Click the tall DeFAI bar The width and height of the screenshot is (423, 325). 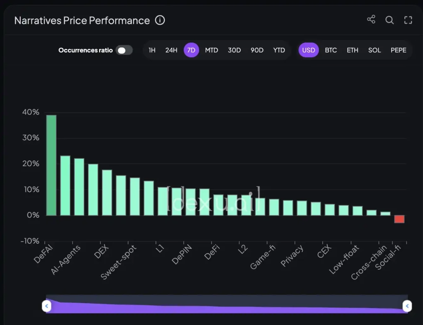point(51,165)
